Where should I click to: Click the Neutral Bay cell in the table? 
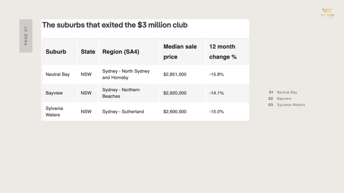[x=58, y=74]
